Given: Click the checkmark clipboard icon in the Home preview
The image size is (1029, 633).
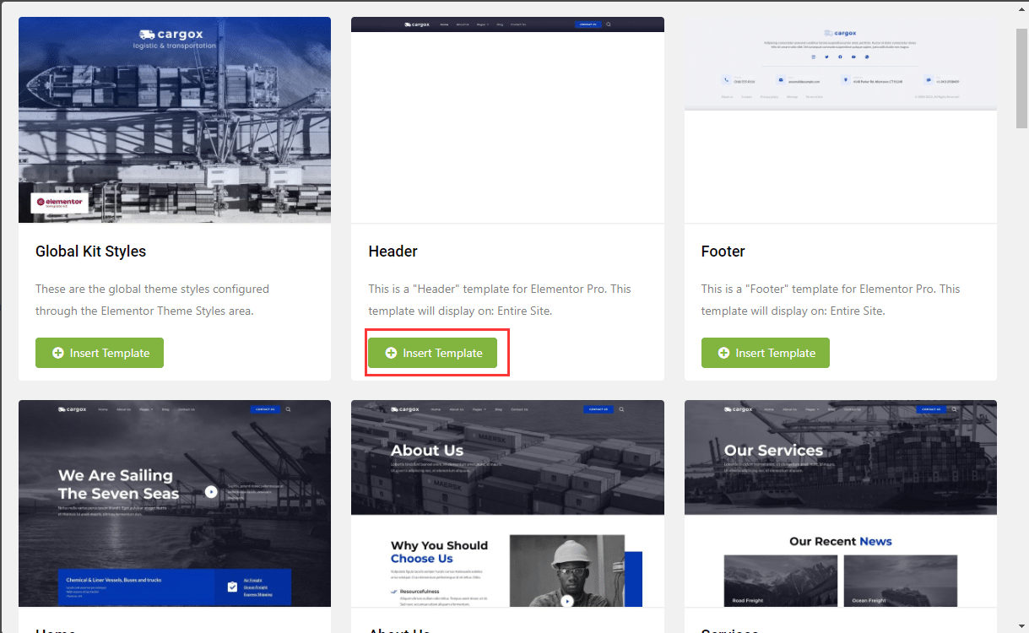Looking at the screenshot, I should tap(232, 587).
